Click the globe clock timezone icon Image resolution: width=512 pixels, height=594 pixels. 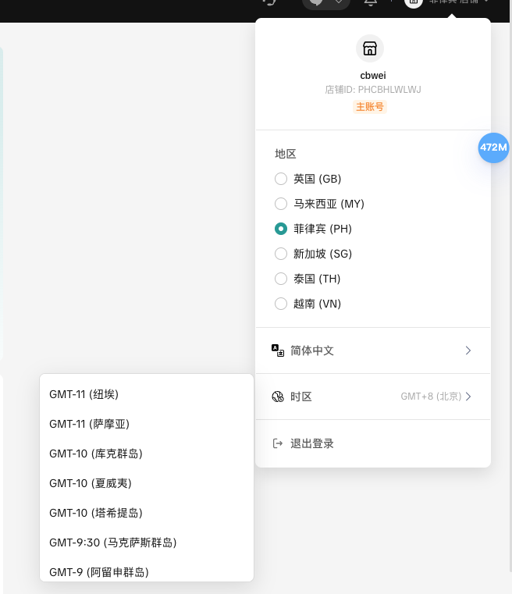tap(278, 397)
